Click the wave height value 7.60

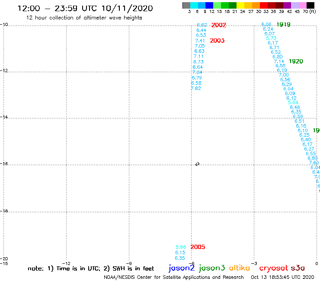coord(314,163)
